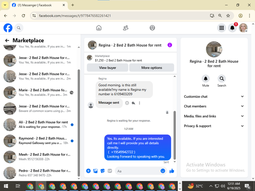The height and width of the screenshot is (191, 255).
Task: Open the weather widget showing 32°C
Action: tap(195, 186)
